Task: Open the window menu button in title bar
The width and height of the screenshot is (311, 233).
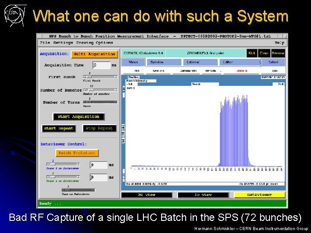Action: click(40, 36)
